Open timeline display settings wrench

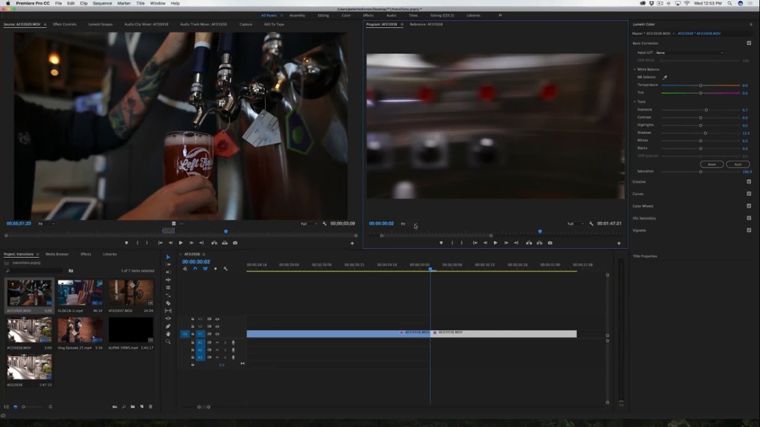[225, 269]
